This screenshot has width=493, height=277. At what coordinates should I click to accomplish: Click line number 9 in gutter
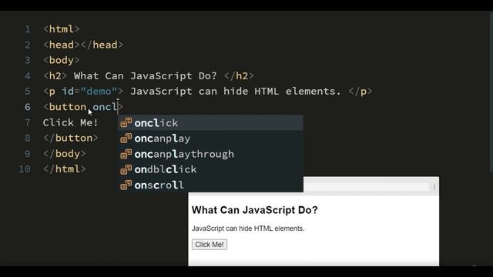click(x=28, y=154)
